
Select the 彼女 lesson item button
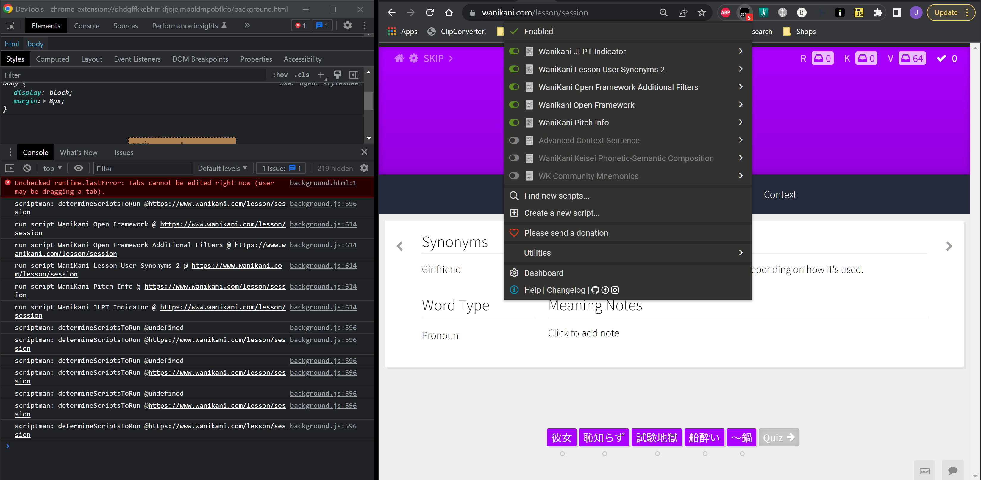562,437
